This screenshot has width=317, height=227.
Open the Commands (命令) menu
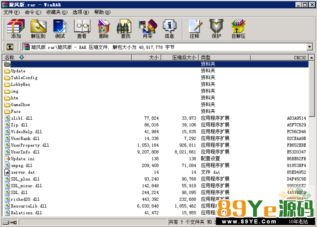[33, 12]
